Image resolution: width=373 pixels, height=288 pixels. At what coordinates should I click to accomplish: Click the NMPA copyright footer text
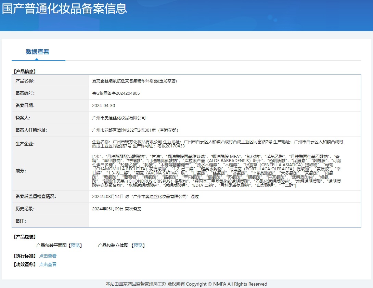(186, 284)
